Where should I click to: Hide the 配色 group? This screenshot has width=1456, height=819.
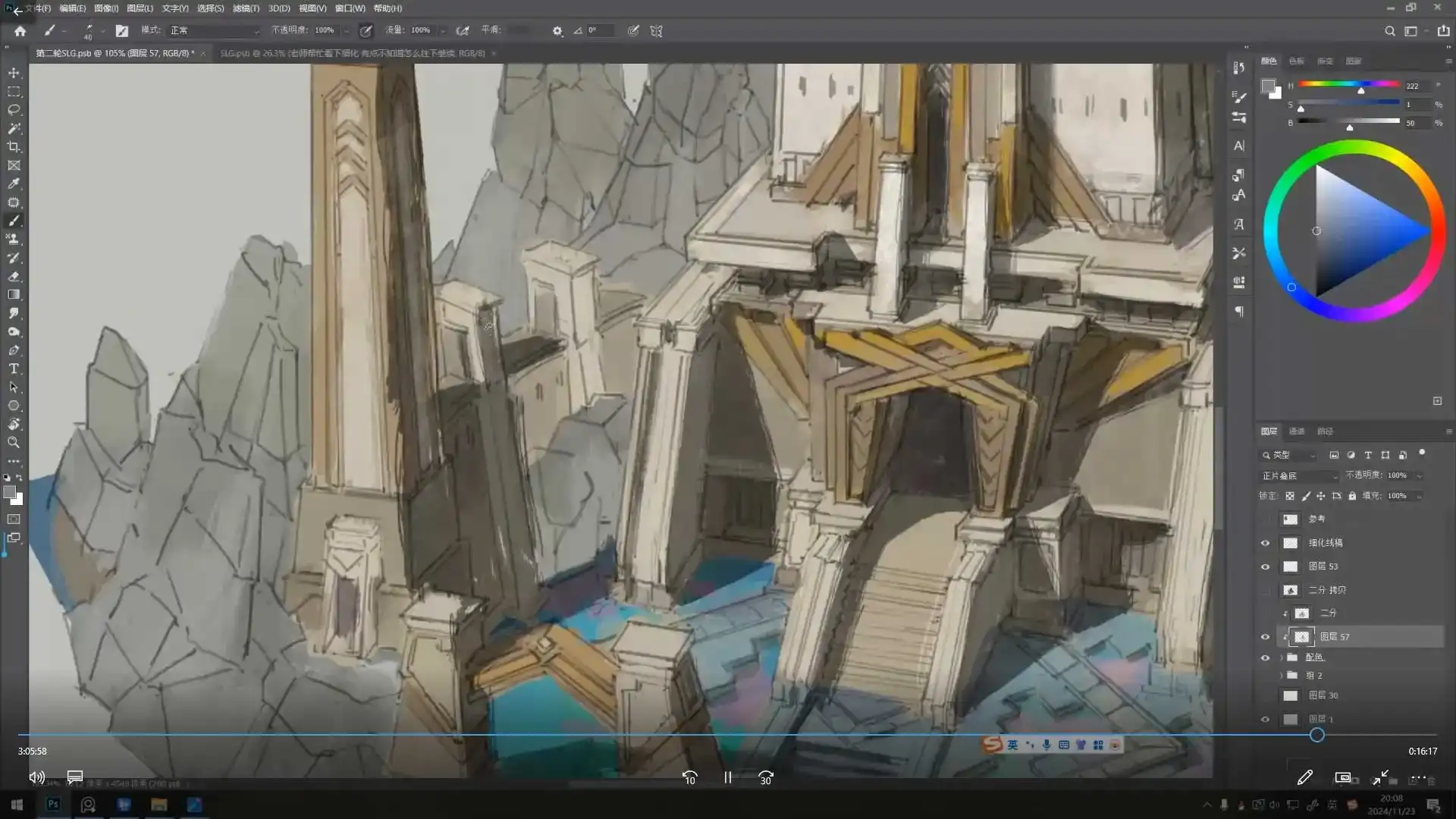point(1265,657)
